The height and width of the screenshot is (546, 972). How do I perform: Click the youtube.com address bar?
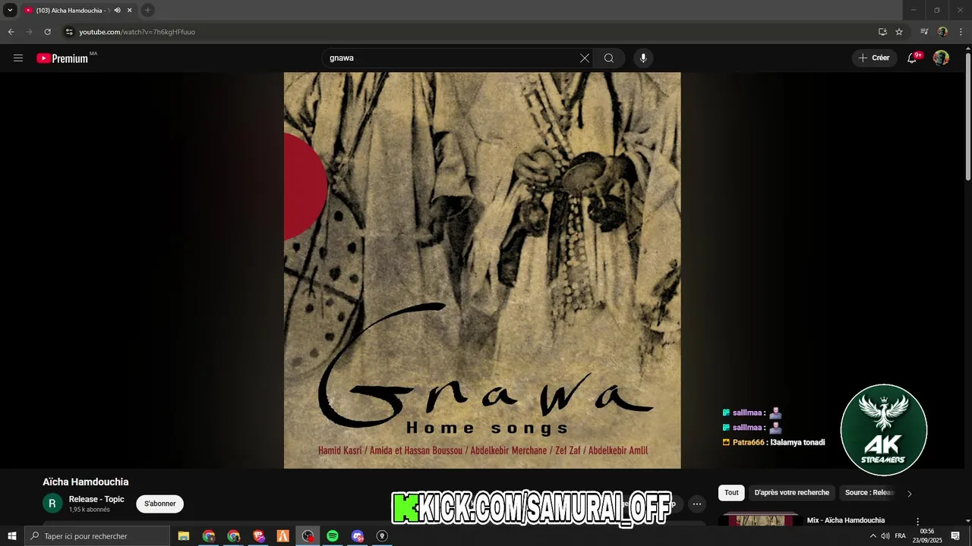(x=471, y=32)
